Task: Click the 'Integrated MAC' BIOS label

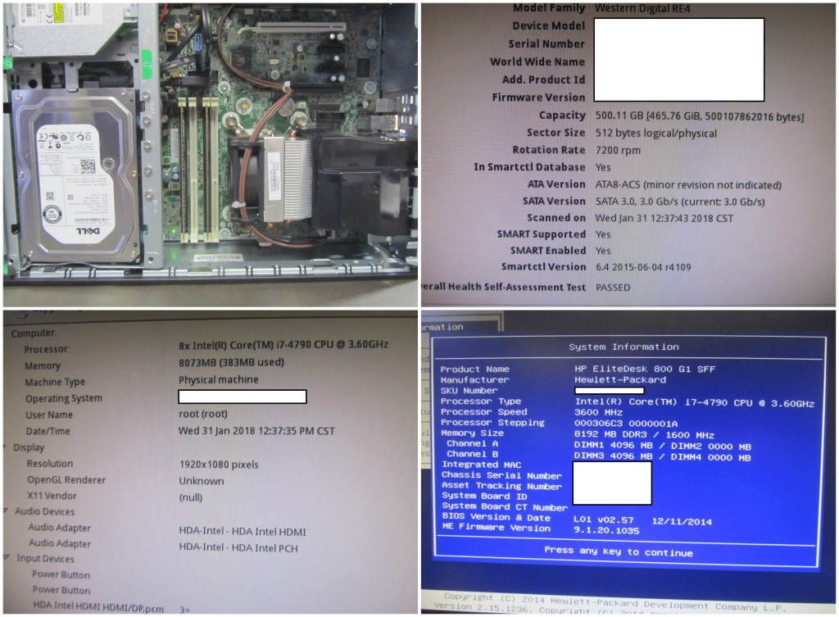Action: click(x=482, y=465)
